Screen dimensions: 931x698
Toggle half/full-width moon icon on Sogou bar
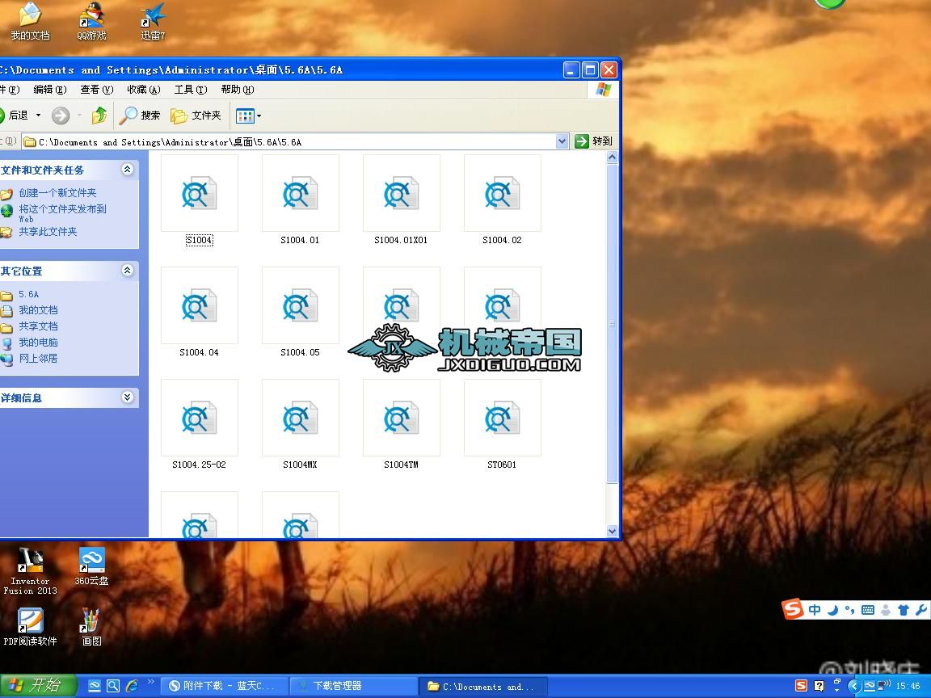(x=832, y=610)
